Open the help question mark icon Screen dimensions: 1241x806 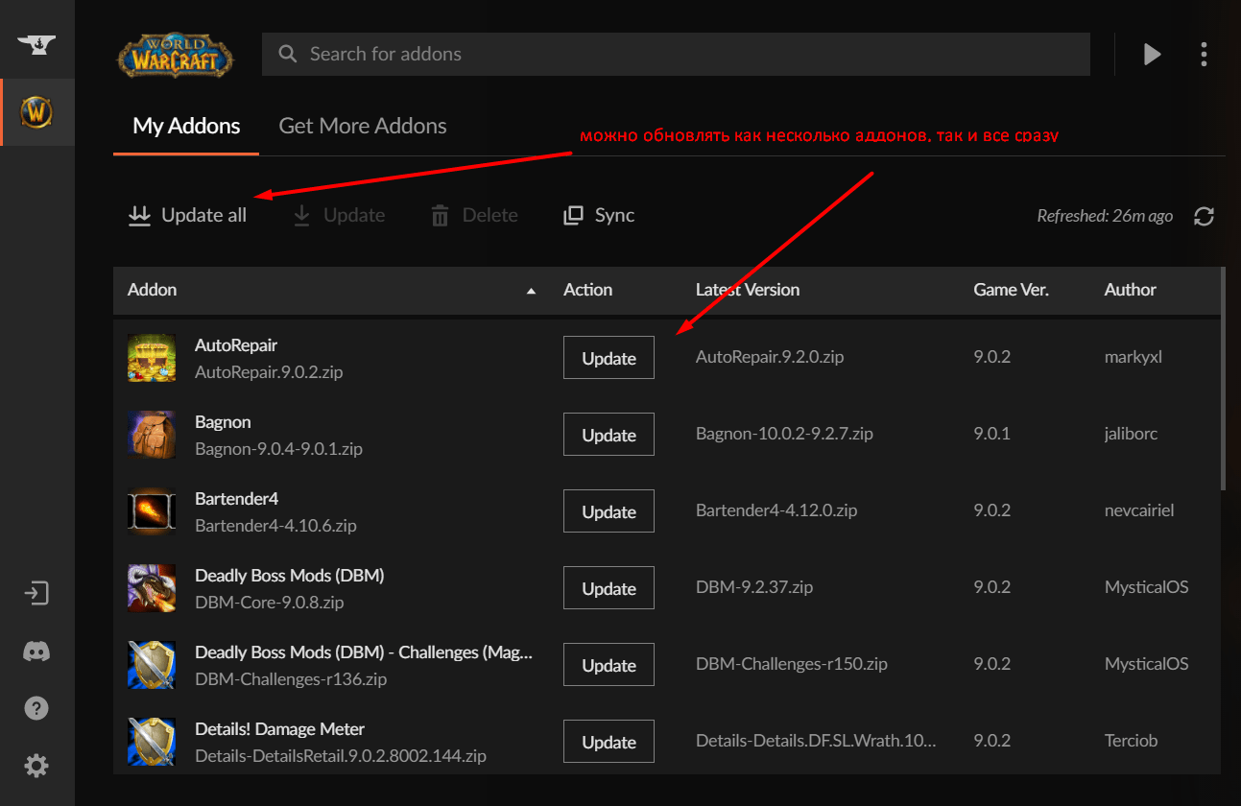tap(36, 708)
